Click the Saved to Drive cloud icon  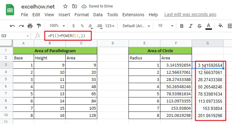pos(84,6)
